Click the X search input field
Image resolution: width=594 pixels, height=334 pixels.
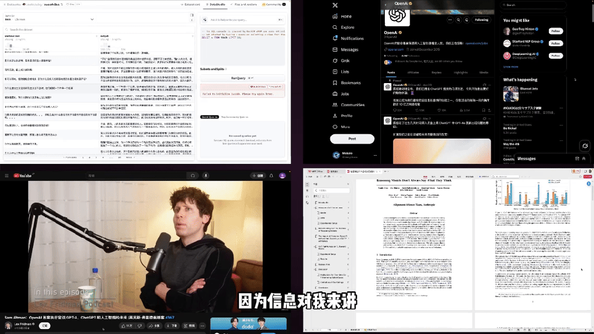[533, 5]
